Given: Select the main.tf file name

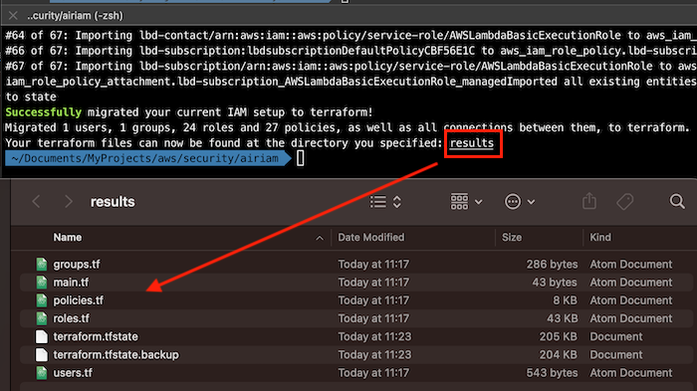Looking at the screenshot, I should click(71, 283).
